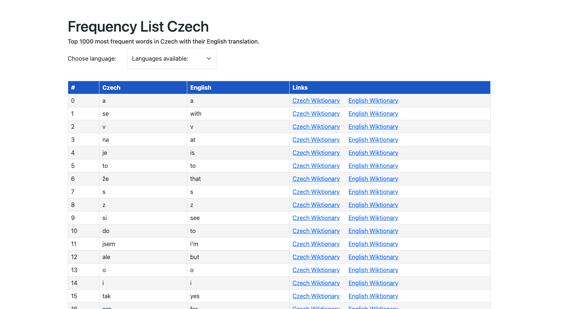Open English Wiktionary link for word 'se'

click(x=373, y=114)
